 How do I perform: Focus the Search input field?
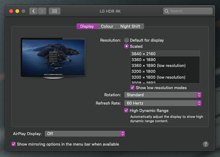(x=188, y=11)
